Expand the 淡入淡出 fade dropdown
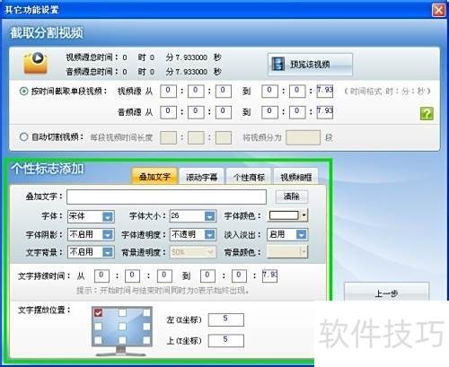The height and width of the screenshot is (367, 449). click(302, 235)
